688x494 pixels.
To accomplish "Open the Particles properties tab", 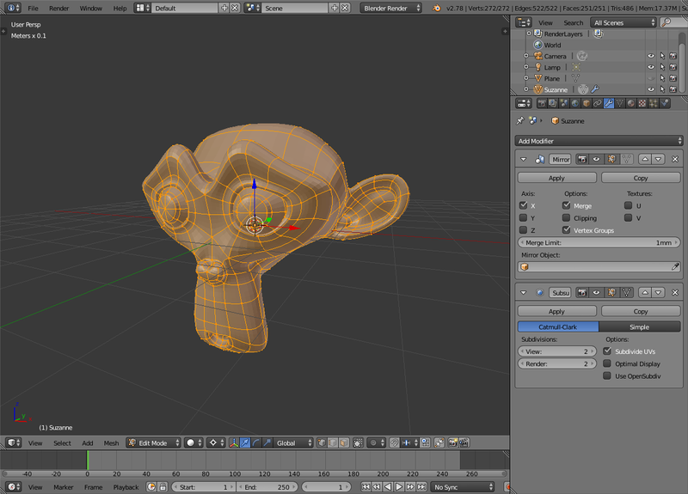I will click(654, 103).
